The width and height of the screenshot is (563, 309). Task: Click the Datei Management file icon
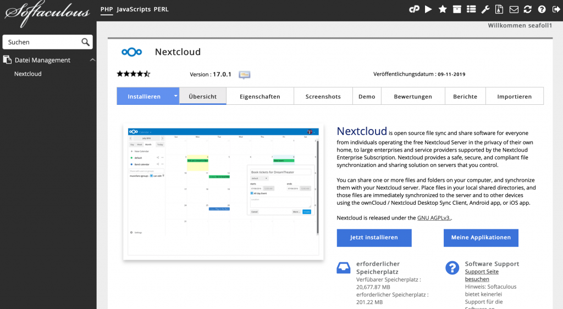click(7, 59)
